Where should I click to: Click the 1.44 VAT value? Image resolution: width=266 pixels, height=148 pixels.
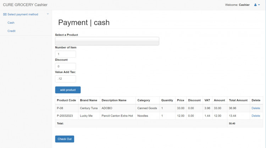tap(207, 116)
